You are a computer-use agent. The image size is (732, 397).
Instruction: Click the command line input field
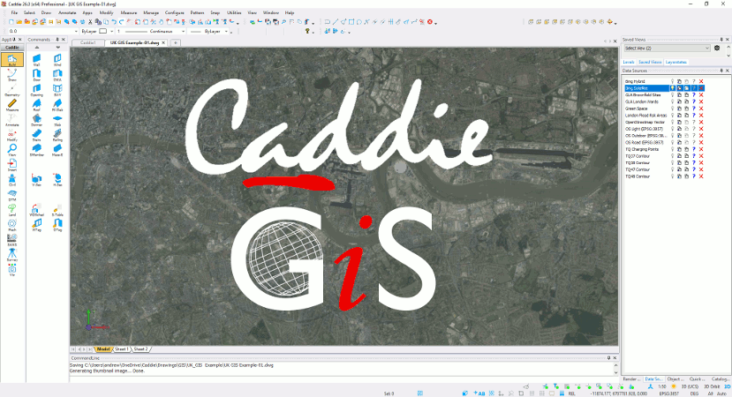tap(343, 379)
